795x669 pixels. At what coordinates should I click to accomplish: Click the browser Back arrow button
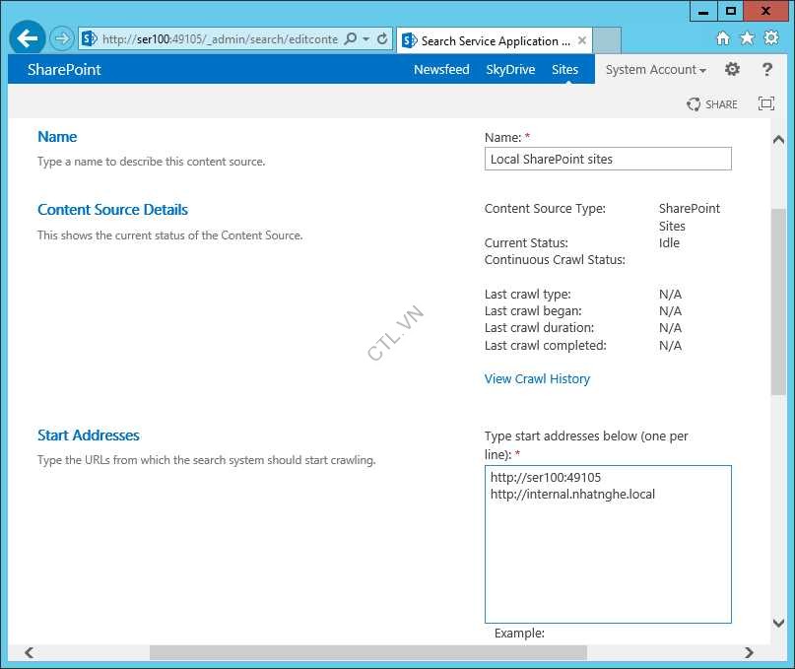tap(27, 38)
